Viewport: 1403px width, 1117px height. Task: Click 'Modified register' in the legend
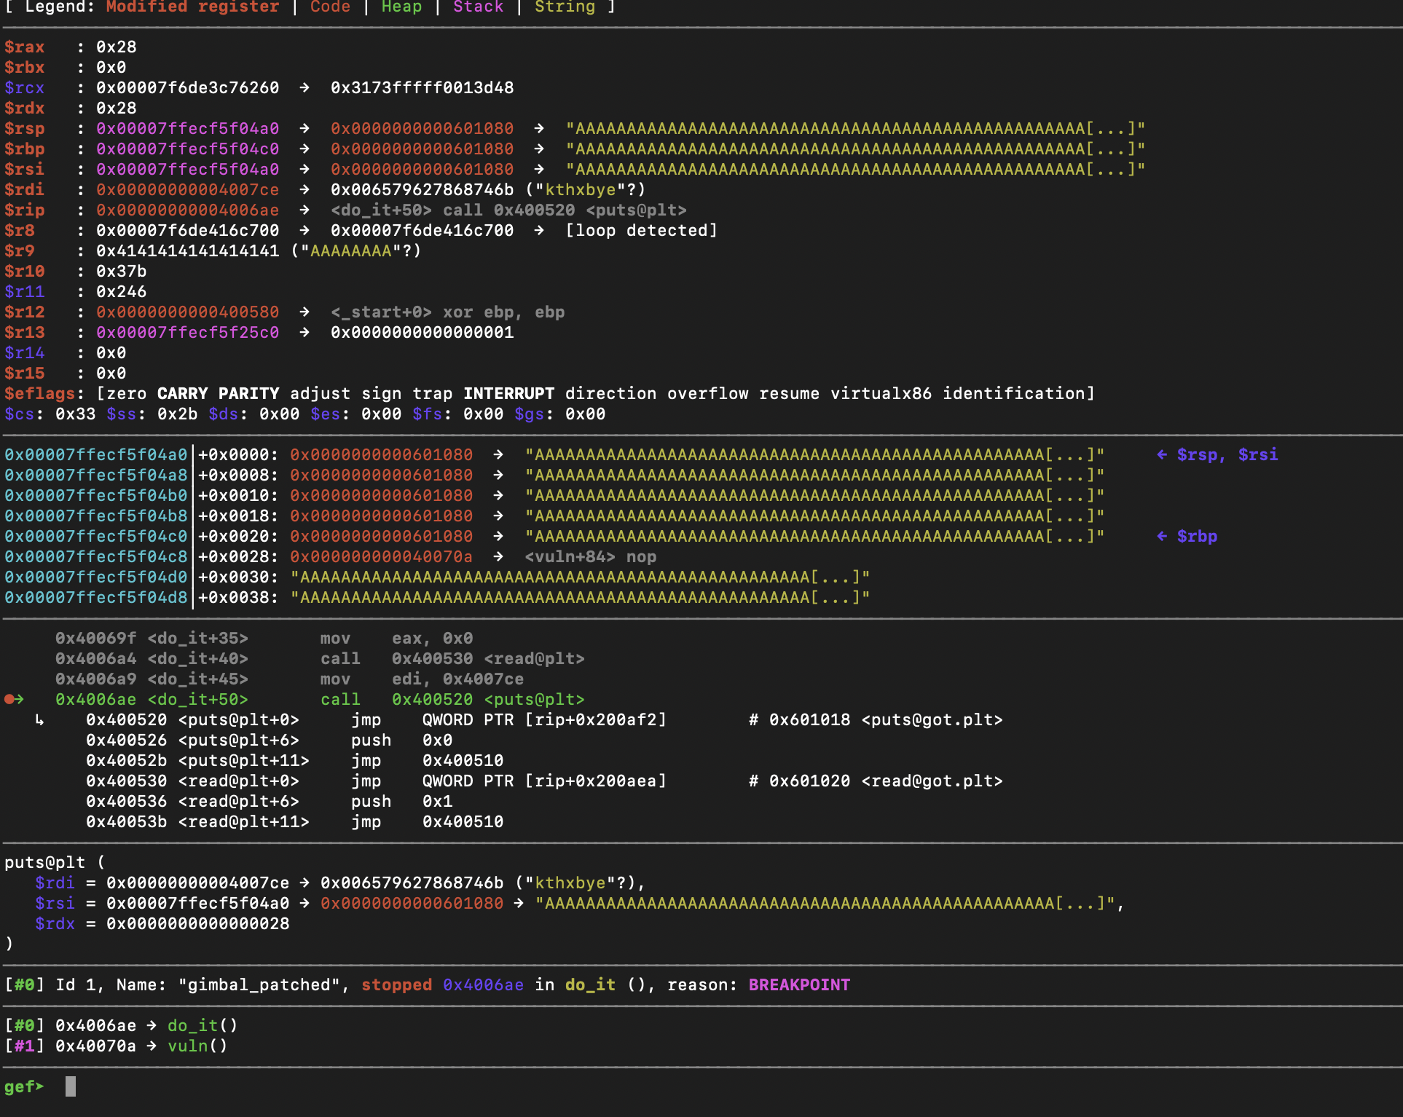tap(192, 7)
